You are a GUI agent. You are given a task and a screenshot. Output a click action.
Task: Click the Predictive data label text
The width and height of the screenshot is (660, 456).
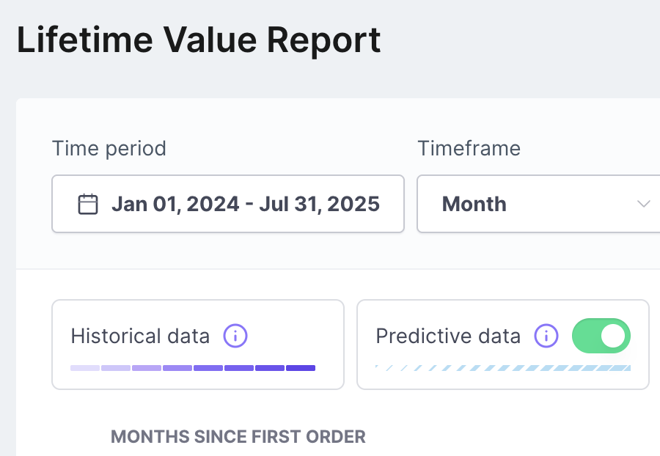pos(448,337)
